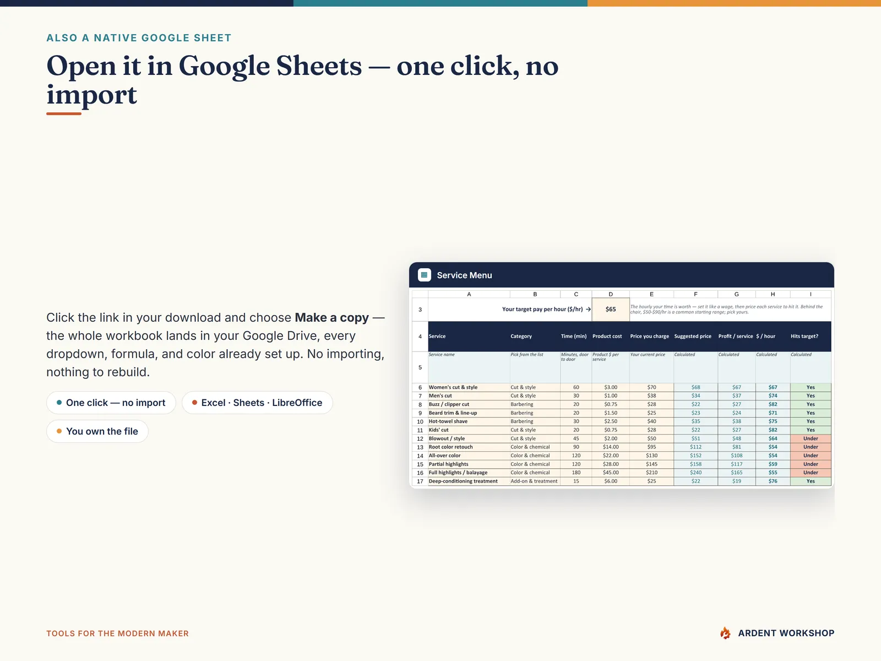Screen dimensions: 881x661
Task: Click the Ardent Workshop flame logo
Action: (726, 633)
